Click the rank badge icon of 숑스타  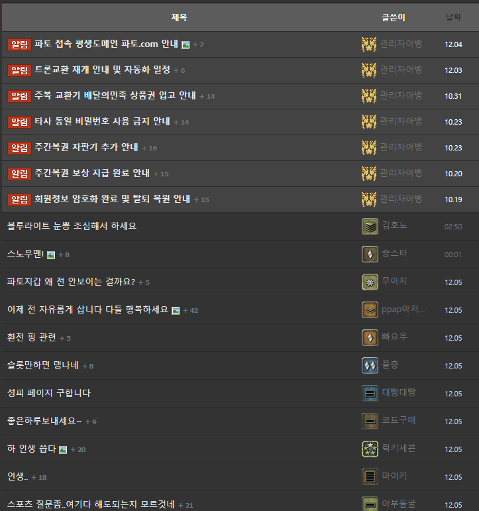click(370, 255)
